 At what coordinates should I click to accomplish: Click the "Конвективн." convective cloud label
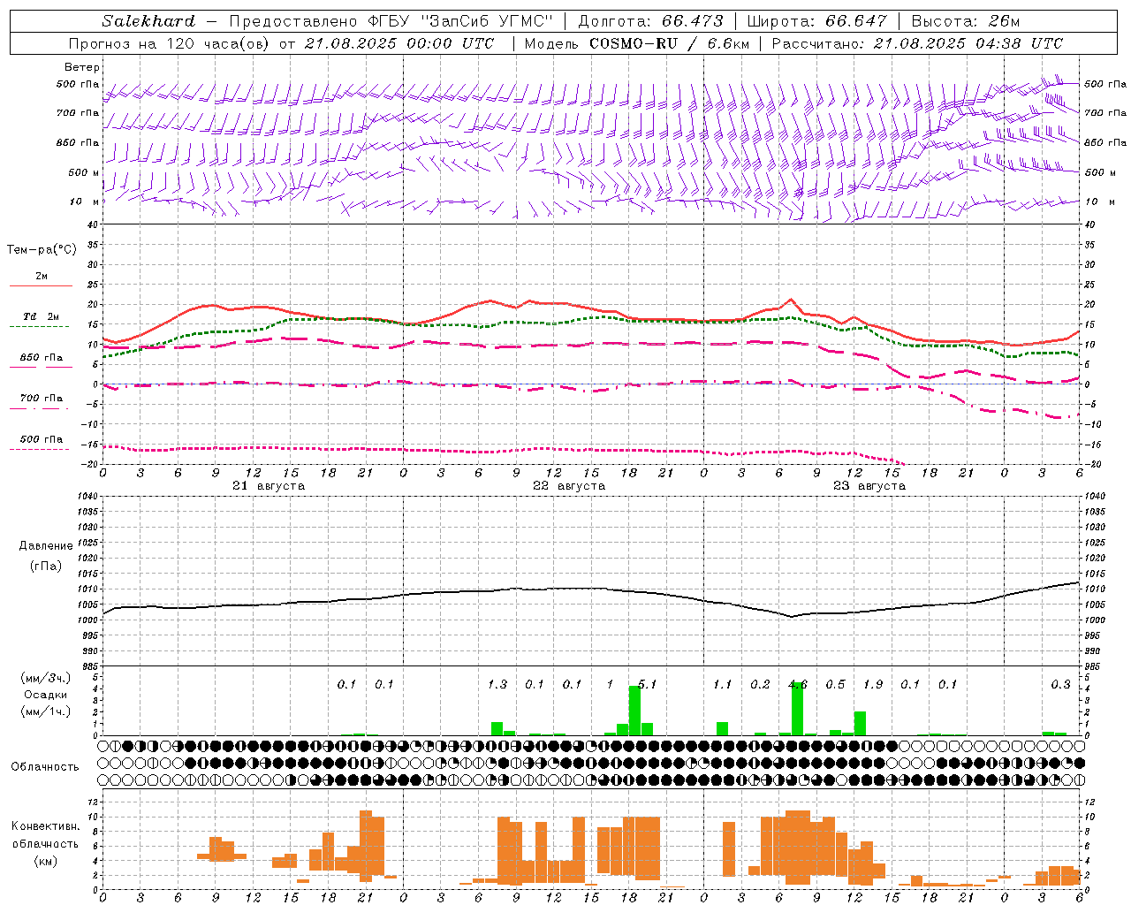click(x=46, y=826)
